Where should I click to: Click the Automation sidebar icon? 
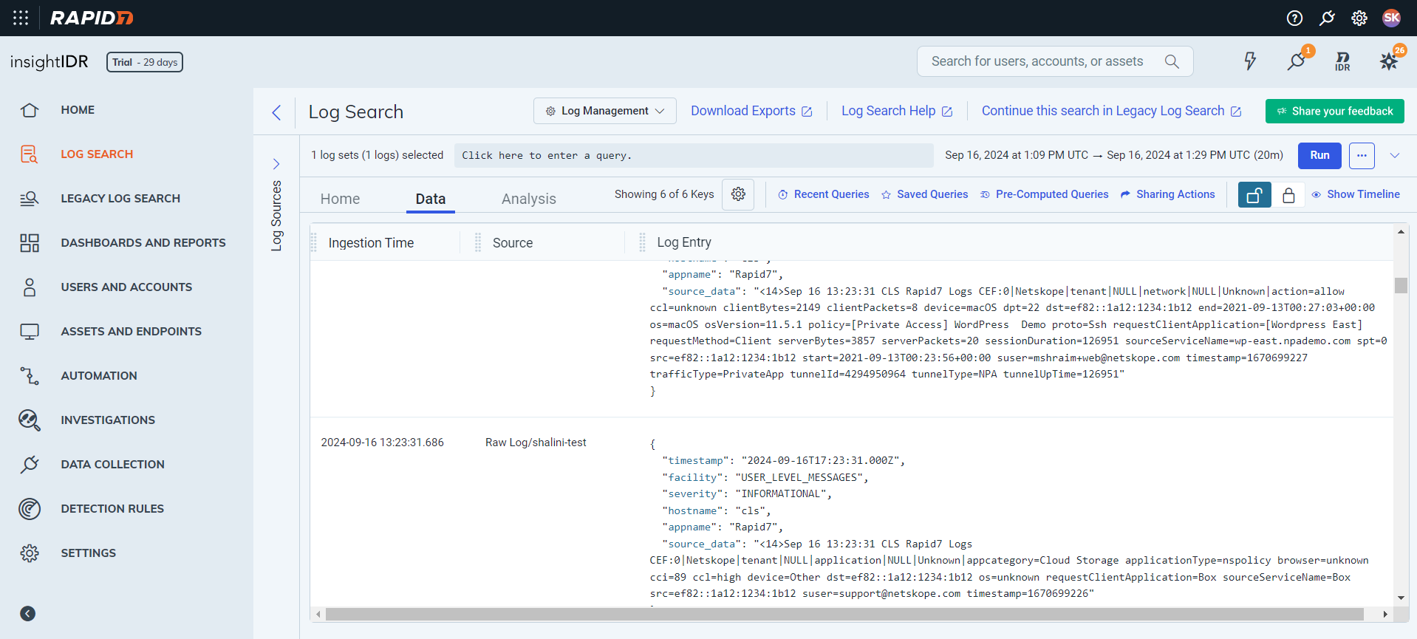click(30, 375)
